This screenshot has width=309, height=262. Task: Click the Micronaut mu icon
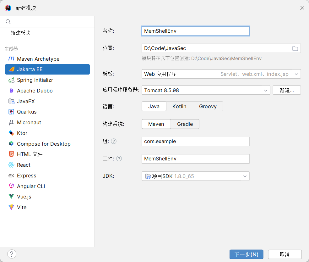click(x=11, y=122)
